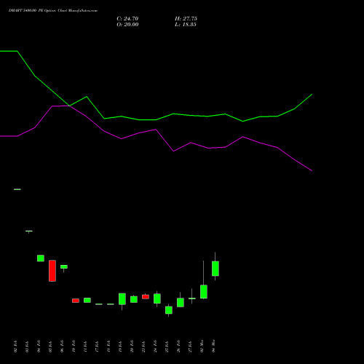Image resolution: width=364 pixels, height=364 pixels.
Task: Click the '02 Mar' date label
Action: 202,347
